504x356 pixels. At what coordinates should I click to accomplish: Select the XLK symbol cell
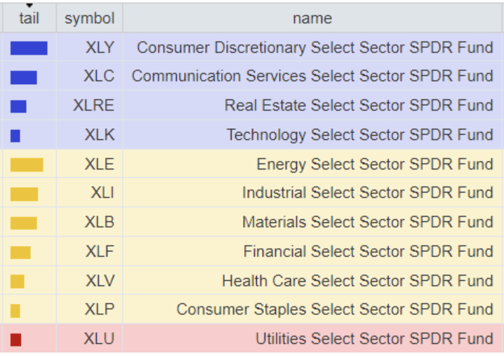coord(89,135)
